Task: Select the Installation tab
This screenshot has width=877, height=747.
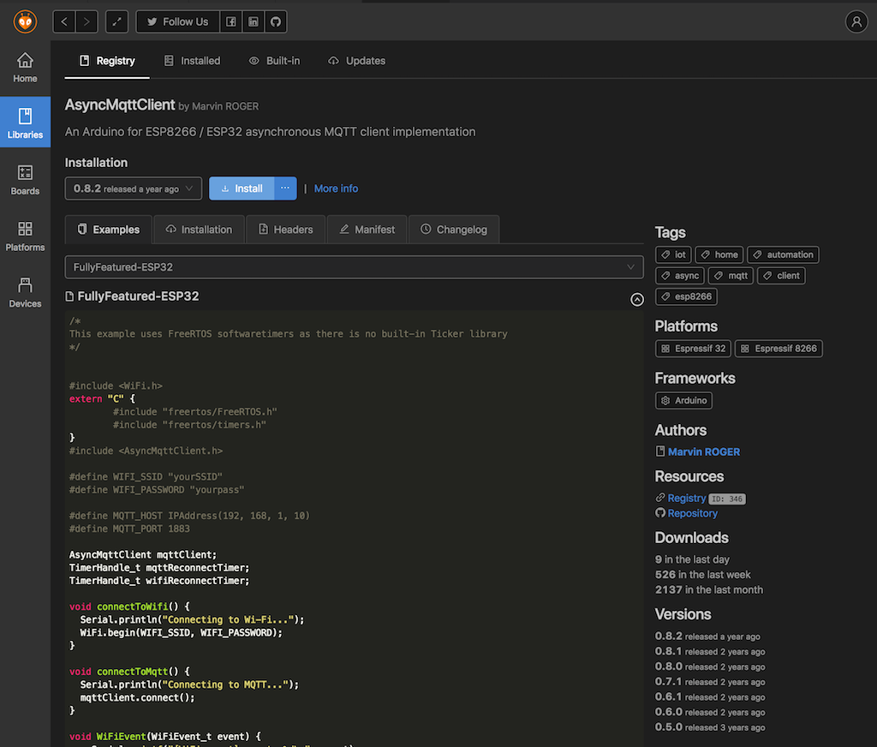Action: pos(199,230)
